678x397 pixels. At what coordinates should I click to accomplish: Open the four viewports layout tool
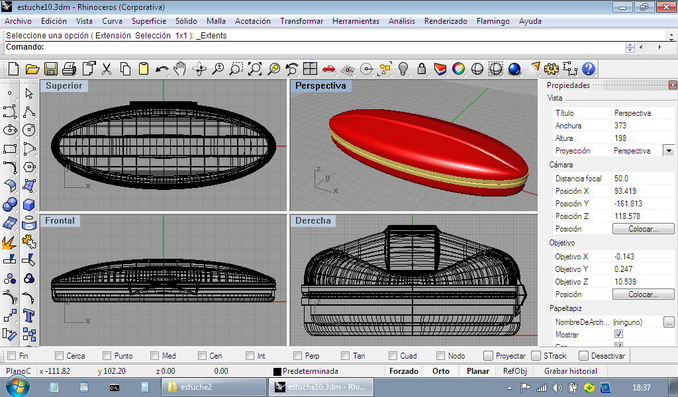click(x=310, y=69)
